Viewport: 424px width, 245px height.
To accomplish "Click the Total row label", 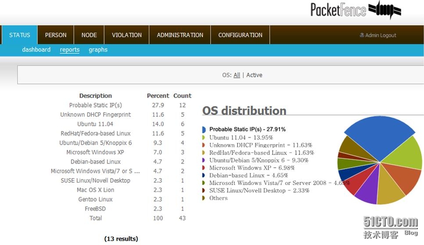I will tap(96, 218).
